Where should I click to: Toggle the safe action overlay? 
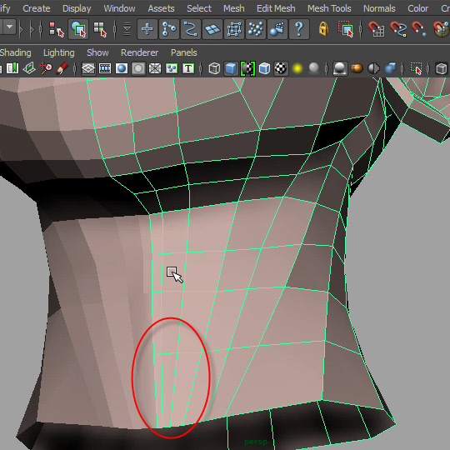point(172,68)
